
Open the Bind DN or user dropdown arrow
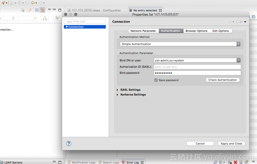239,60
